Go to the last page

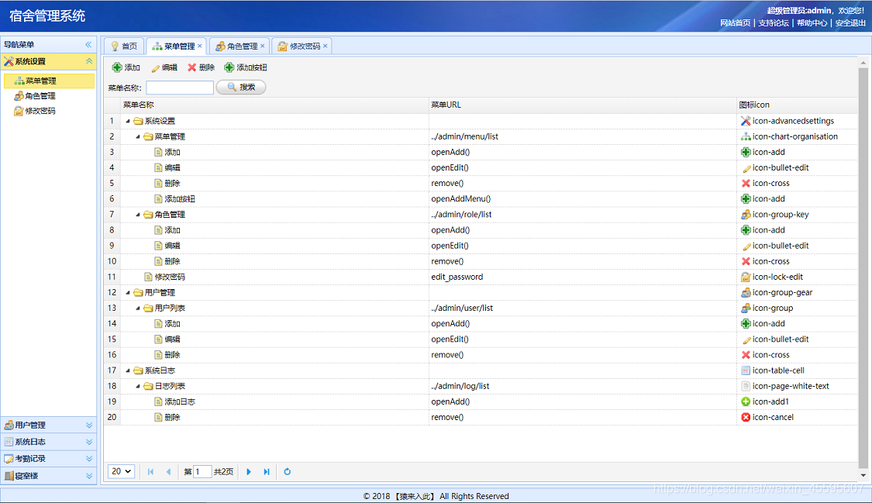tap(267, 471)
